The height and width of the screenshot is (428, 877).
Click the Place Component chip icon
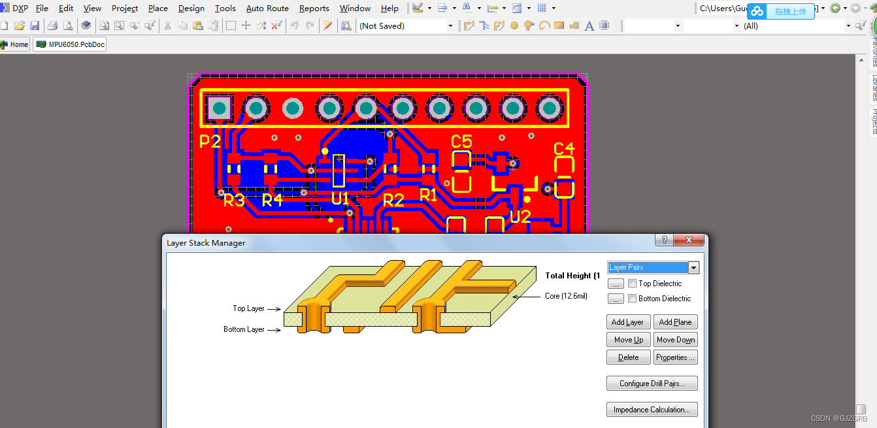[604, 25]
